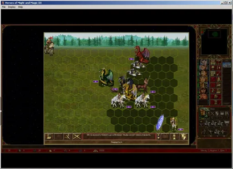Make the unit wait with the hourglass icon
Screen dimensions: 233x169
(x=174, y=136)
